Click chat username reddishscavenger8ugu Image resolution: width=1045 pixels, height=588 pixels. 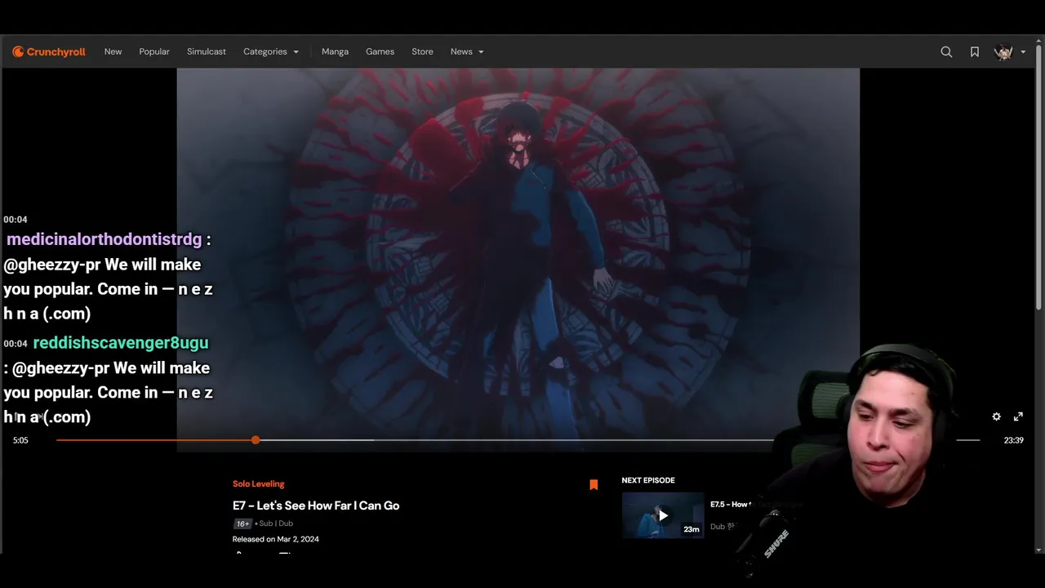coord(121,342)
